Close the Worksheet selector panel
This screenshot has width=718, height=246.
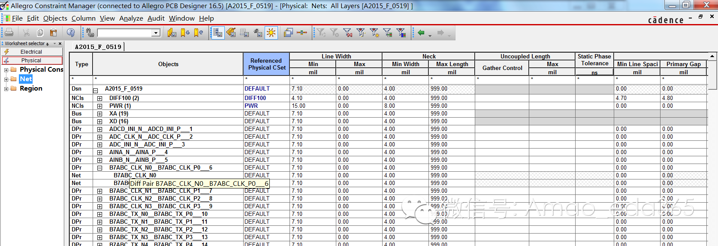pos(60,43)
